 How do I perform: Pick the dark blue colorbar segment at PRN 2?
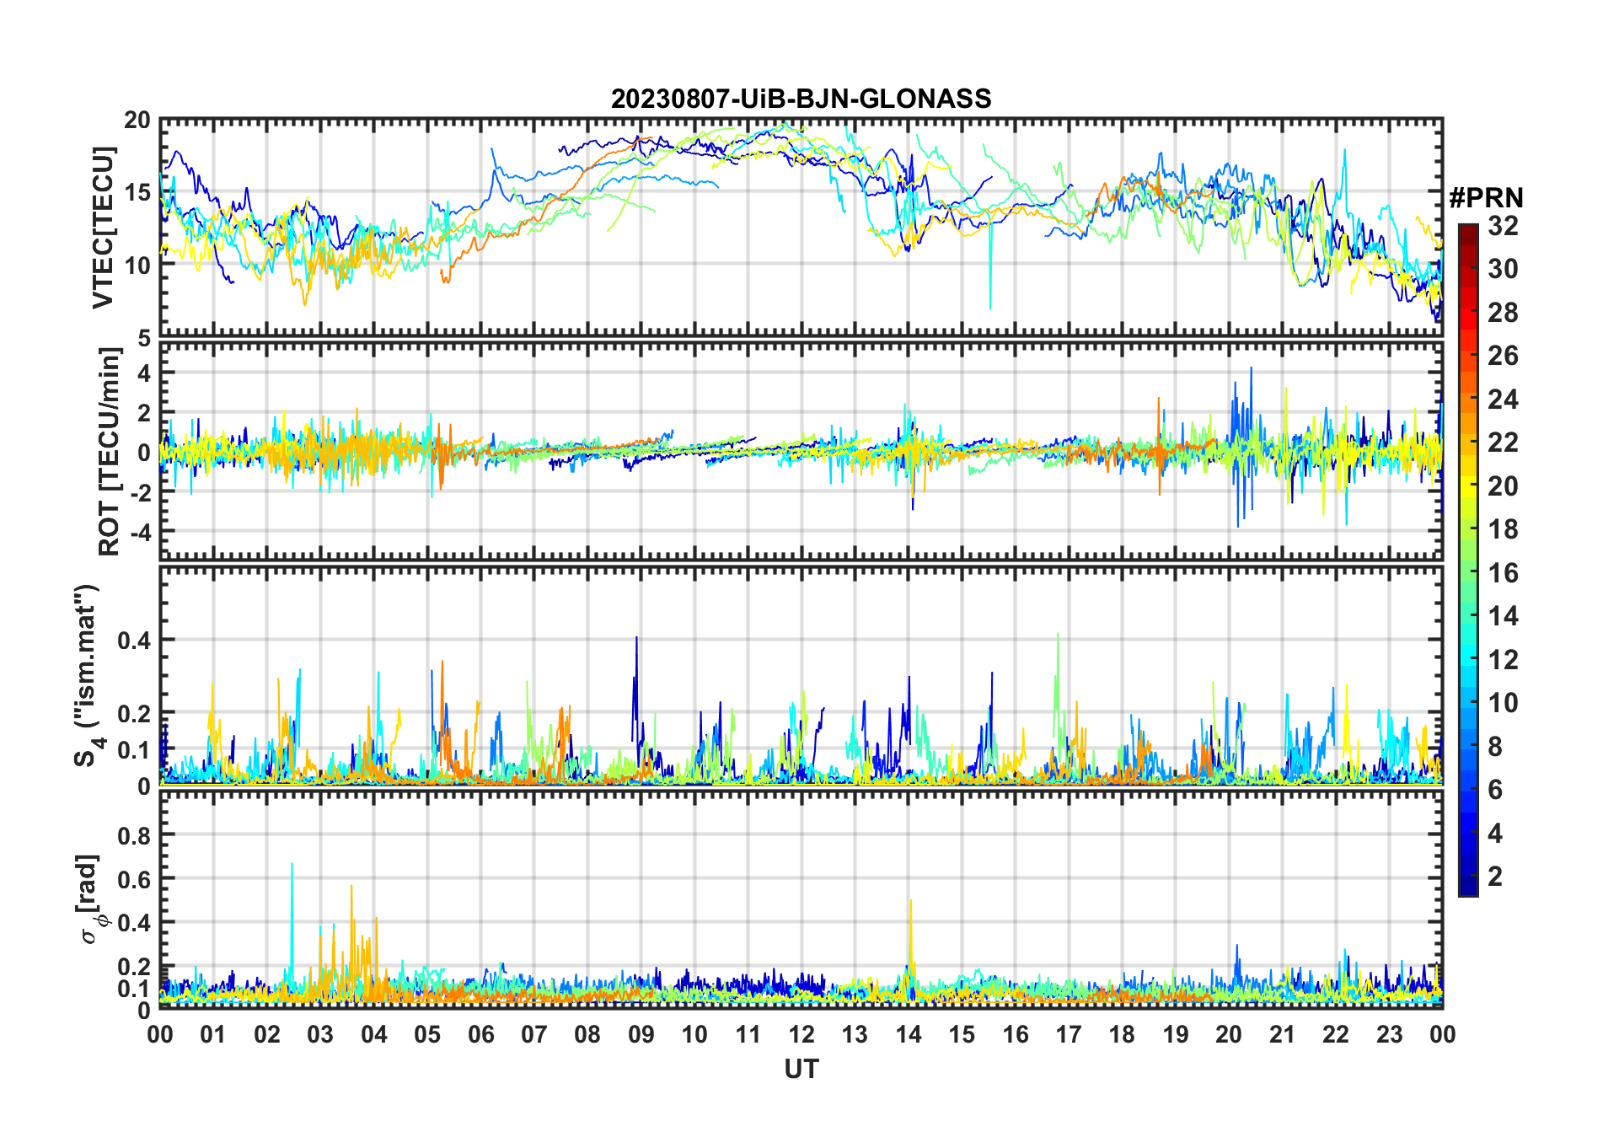1468,877
